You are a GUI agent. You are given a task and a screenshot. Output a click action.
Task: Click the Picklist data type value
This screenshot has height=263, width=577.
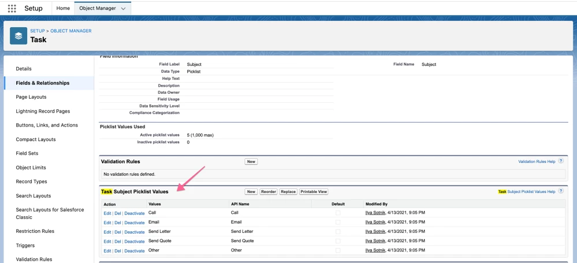click(x=193, y=72)
